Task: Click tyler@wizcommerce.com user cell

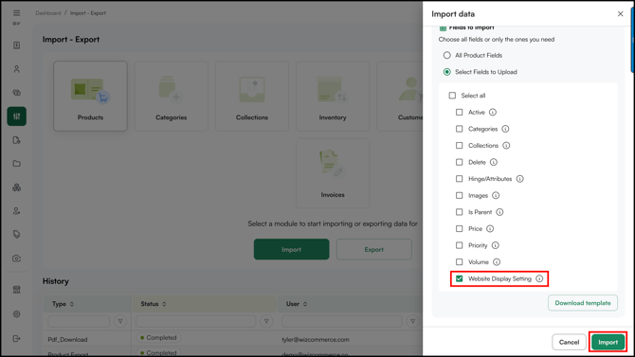Action: pyautogui.click(x=316, y=339)
